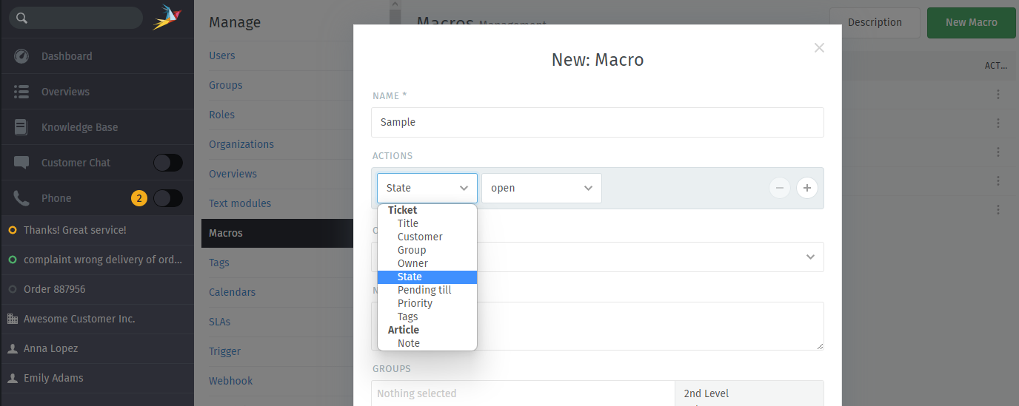
Task: Click the search magnifier icon
Action: 21,18
